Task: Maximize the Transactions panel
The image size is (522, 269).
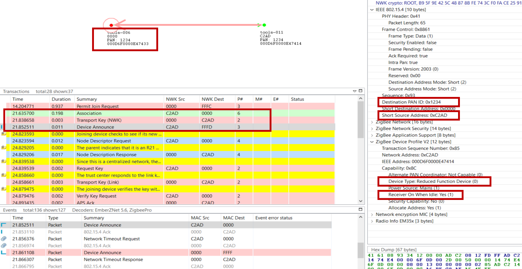Action: (361, 91)
